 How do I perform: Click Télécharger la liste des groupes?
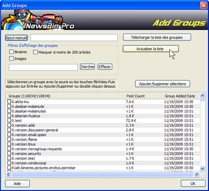157,37
